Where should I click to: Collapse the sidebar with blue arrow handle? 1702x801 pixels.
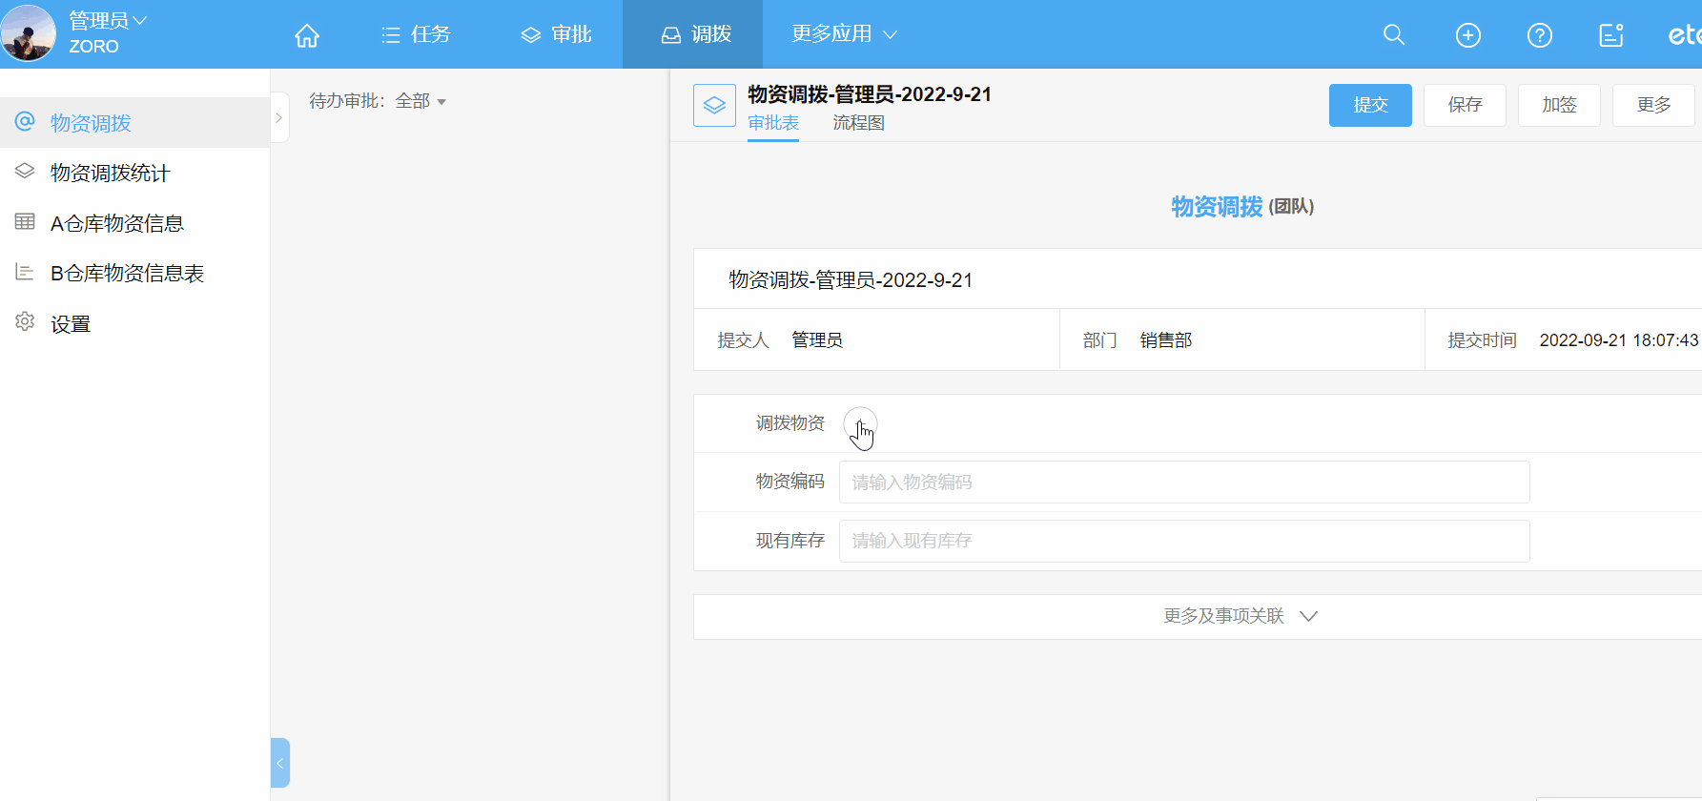pyautogui.click(x=279, y=763)
